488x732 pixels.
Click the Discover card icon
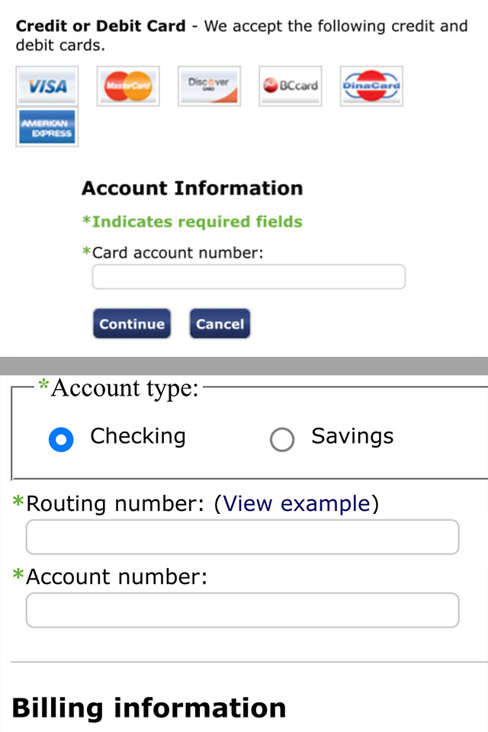[x=208, y=85]
